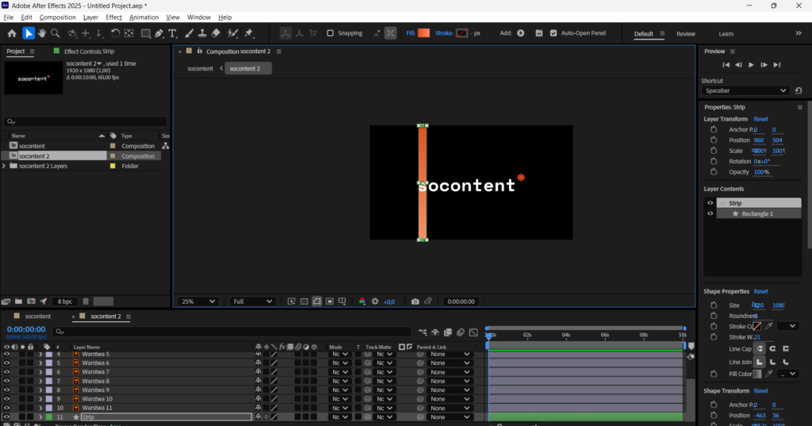This screenshot has height=426, width=812.
Task: Click Fill Color swatch in Shape Properties
Action: [757, 374]
